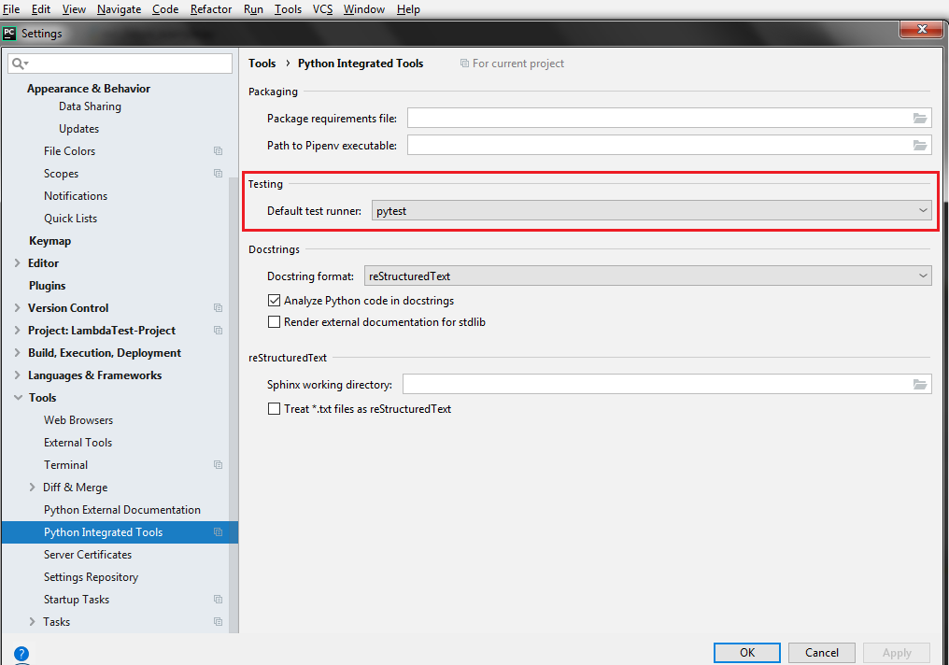Select External Tools settings item

78,443
